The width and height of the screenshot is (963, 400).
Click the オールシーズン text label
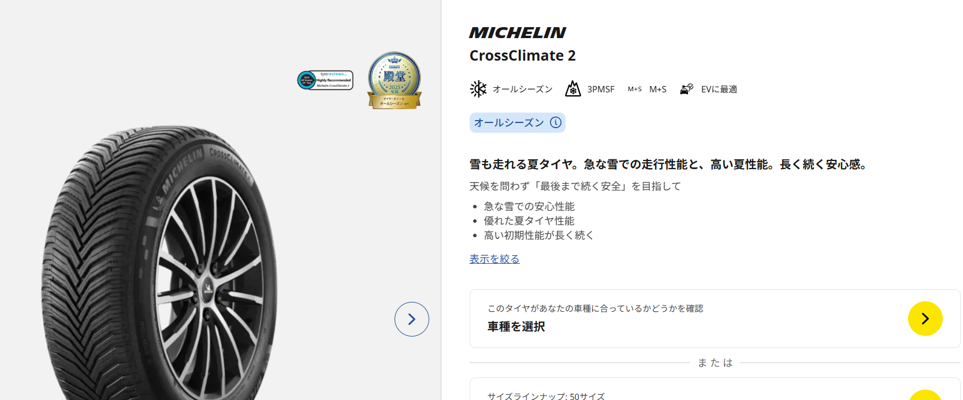click(522, 89)
